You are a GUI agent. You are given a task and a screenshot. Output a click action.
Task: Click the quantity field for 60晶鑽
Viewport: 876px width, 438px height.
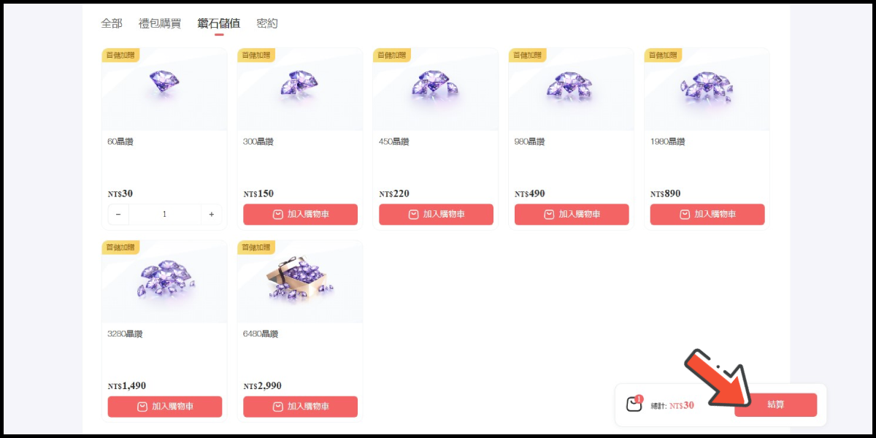(x=165, y=215)
